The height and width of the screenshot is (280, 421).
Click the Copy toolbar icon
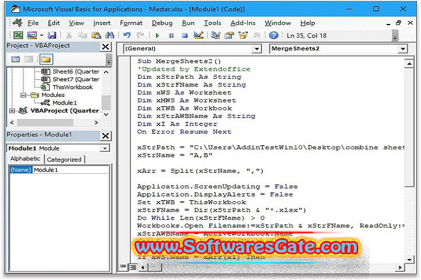coord(82,36)
